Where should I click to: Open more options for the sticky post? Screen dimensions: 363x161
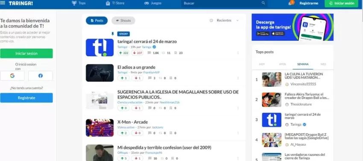coord(238,53)
